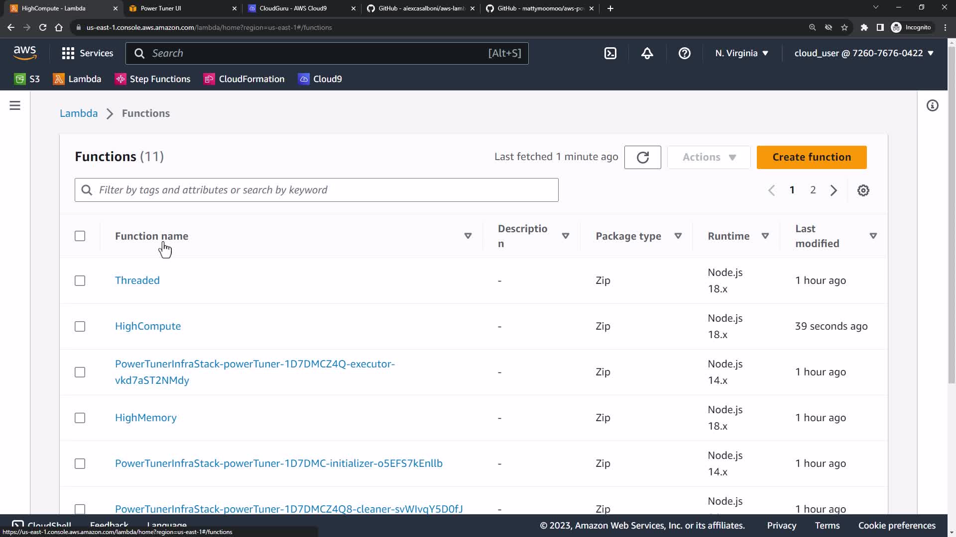Open the Actions dropdown
The width and height of the screenshot is (956, 537).
(709, 157)
